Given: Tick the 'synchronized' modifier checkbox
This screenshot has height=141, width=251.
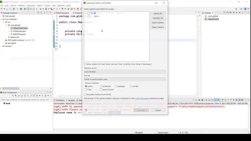Looking at the screenshot, I should pos(101,90).
